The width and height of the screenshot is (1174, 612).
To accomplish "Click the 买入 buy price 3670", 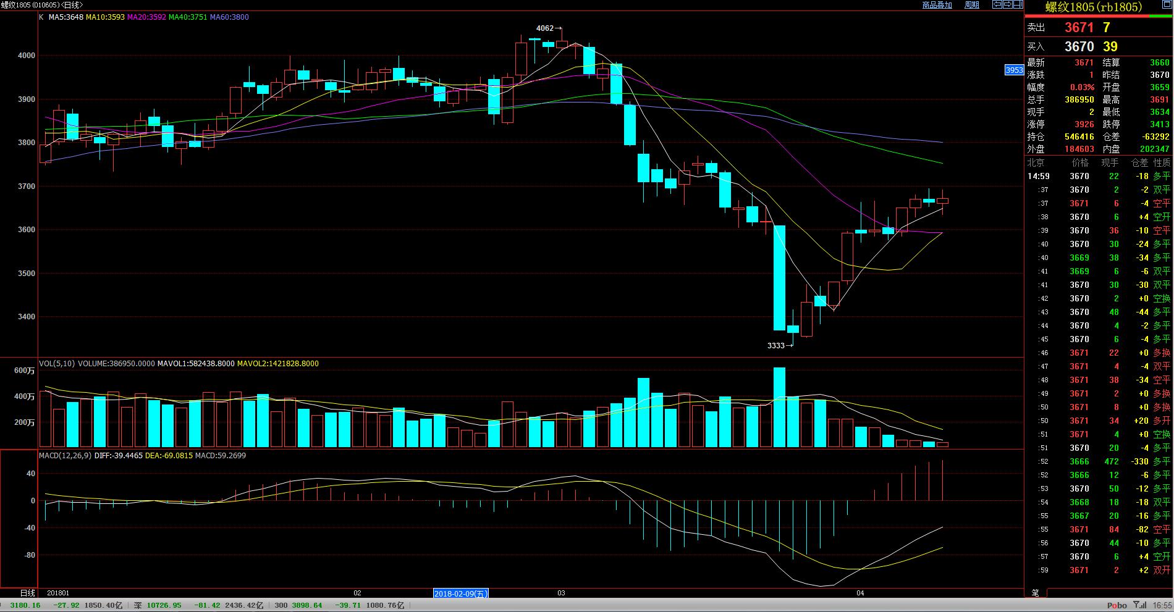I will coord(1079,47).
